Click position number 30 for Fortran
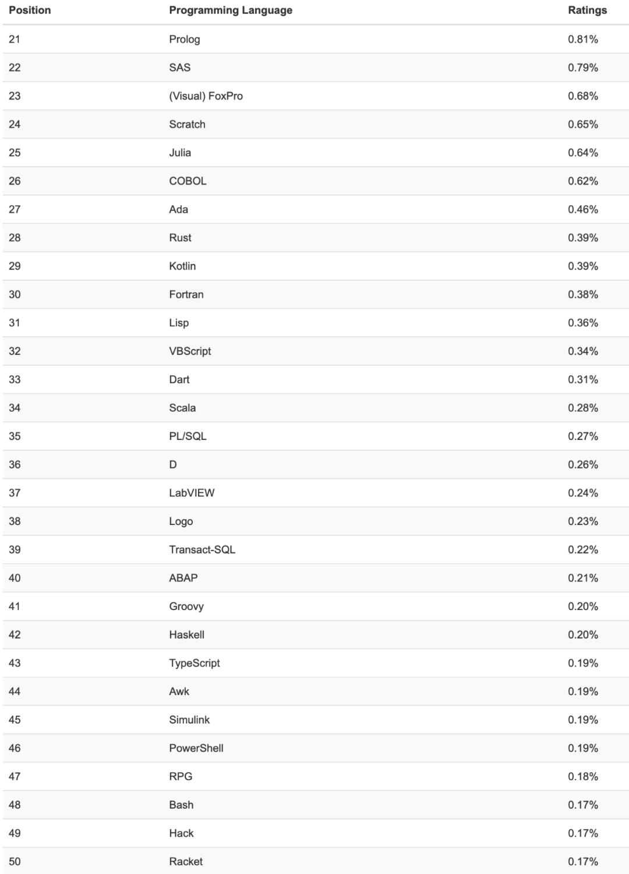The height and width of the screenshot is (874, 629). (15, 294)
